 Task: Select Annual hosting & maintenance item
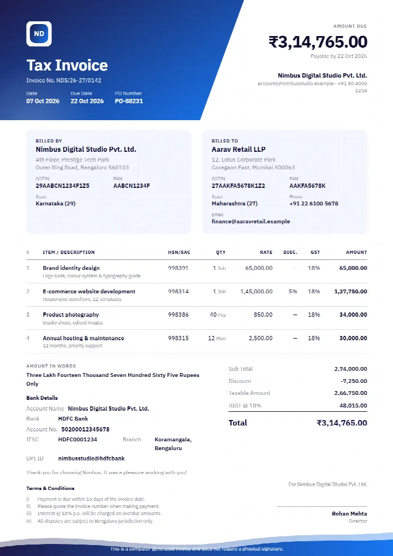click(84, 338)
